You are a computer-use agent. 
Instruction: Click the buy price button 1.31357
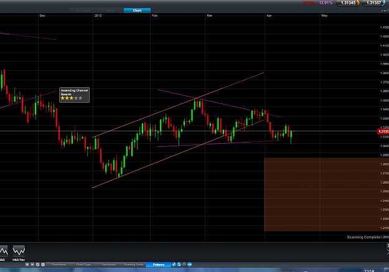click(374, 3)
